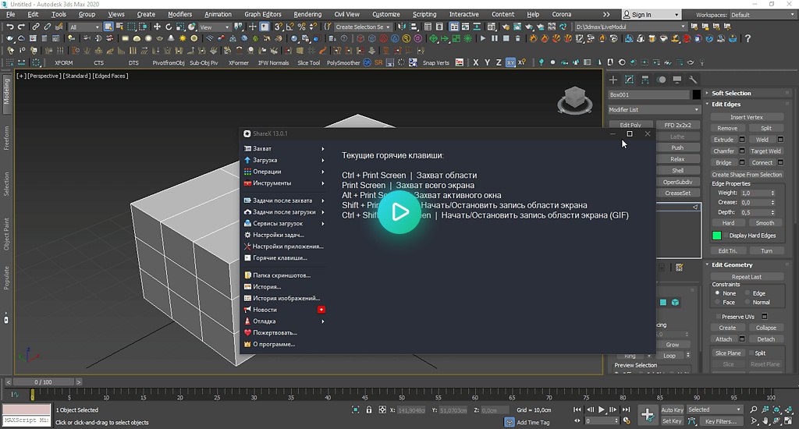
Task: Open the Rendering menu
Action: [x=307, y=14]
